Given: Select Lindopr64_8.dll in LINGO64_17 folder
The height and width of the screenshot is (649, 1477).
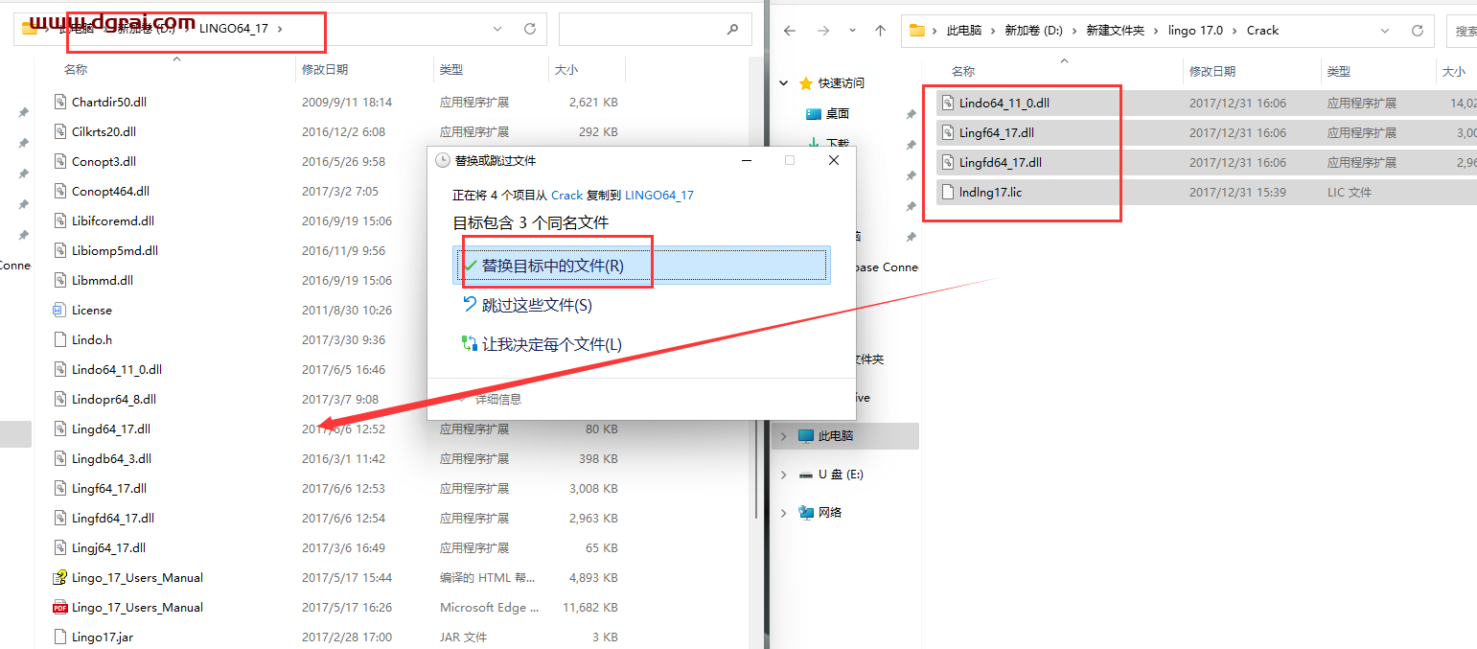Looking at the screenshot, I should tap(113, 399).
